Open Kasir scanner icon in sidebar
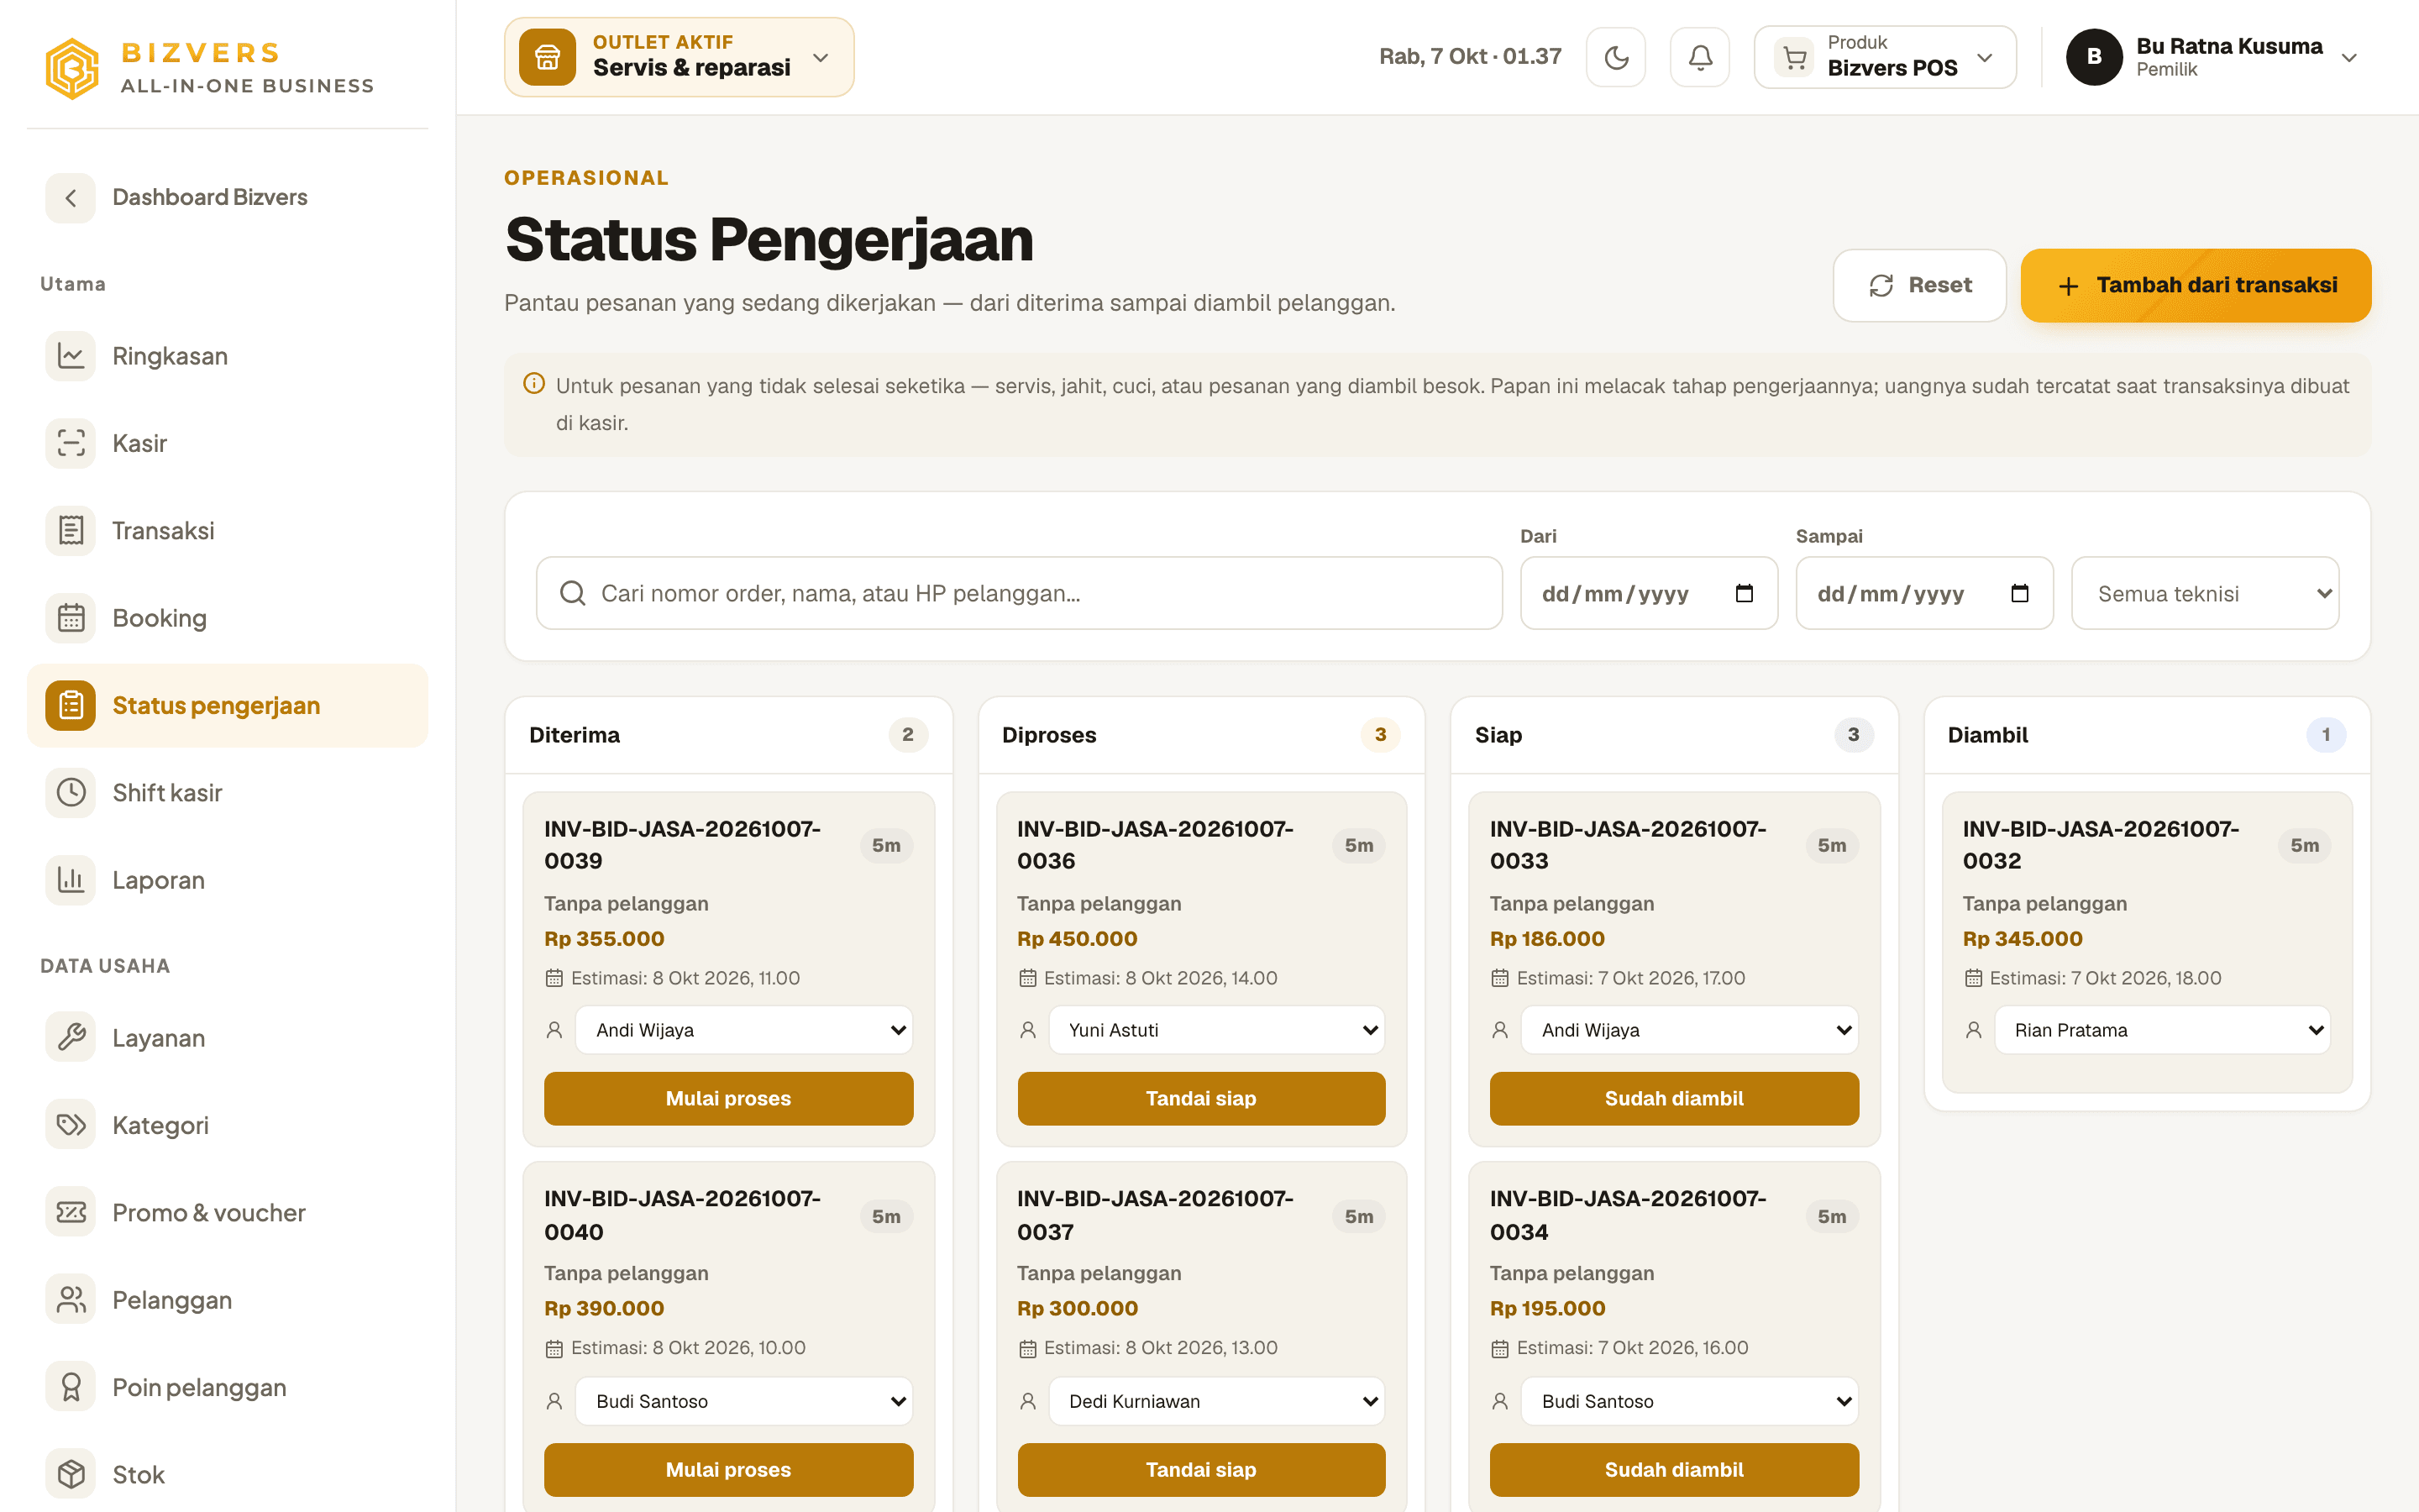The width and height of the screenshot is (2419, 1512). point(71,443)
